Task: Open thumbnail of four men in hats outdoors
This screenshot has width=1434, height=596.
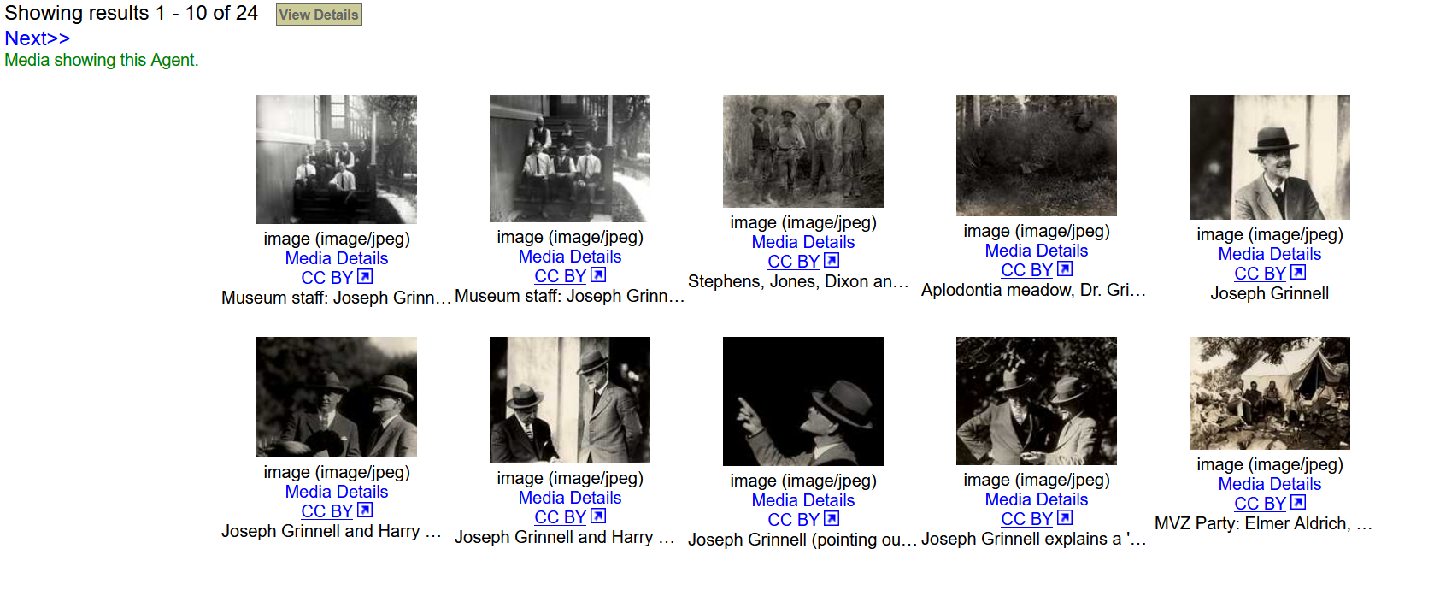Action: 803,151
